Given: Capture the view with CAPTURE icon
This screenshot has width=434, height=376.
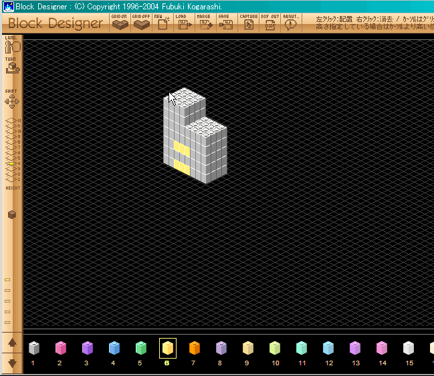Looking at the screenshot, I should click(248, 23).
